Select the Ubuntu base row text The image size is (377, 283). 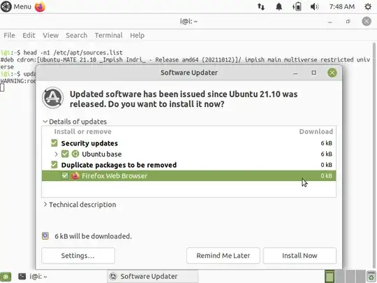pos(102,154)
